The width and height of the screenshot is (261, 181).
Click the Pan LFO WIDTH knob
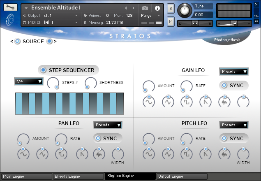coord(118,153)
